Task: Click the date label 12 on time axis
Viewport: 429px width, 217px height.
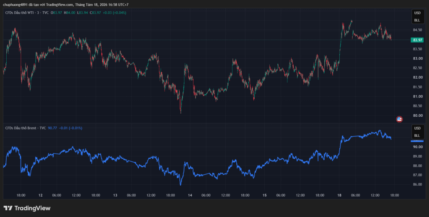Action: click(41, 195)
